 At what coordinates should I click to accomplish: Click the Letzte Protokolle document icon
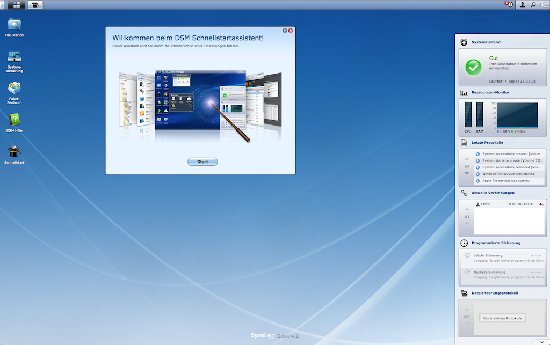coord(464,143)
